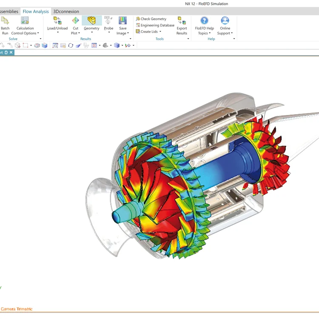319x319 pixels.
Task: Click the blue shaded cube orientation icon
Action: [x=117, y=46]
